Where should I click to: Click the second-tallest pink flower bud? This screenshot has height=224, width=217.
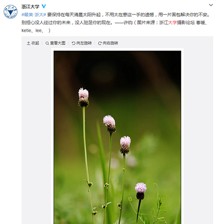pos(109,124)
